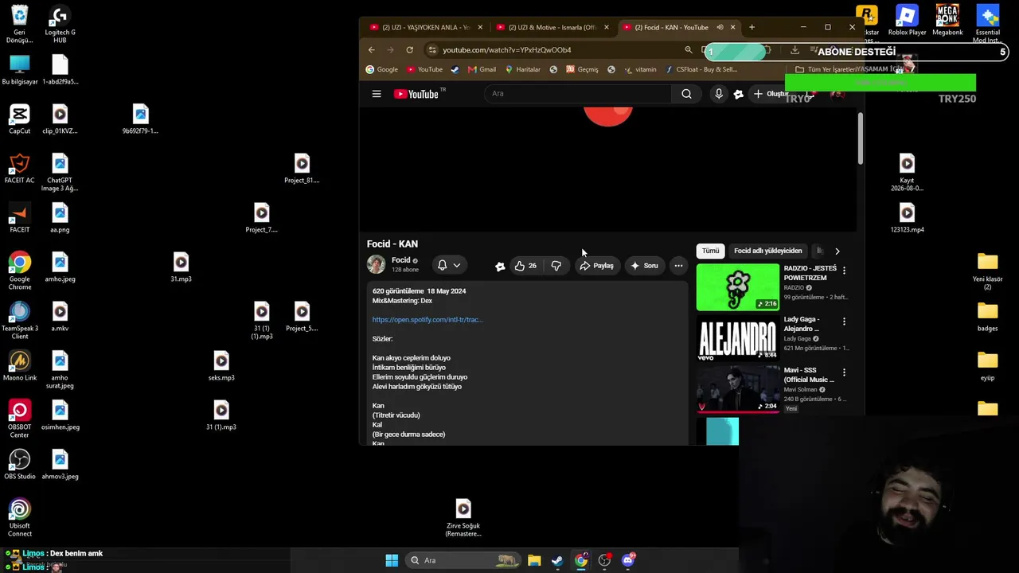Open a new Chrome tab
This screenshot has height=573, width=1019.
[x=752, y=27]
